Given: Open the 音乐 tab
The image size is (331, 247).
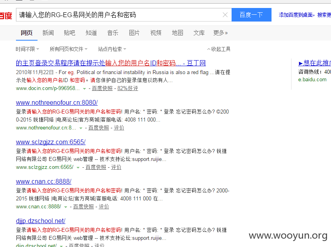Looking at the screenshot, I should [x=113, y=33].
